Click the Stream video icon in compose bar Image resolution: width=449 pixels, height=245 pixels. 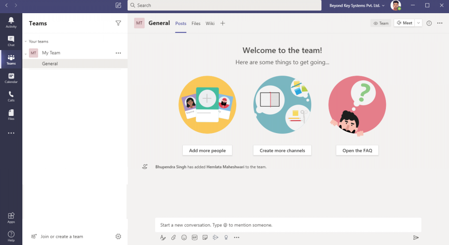[x=216, y=238]
